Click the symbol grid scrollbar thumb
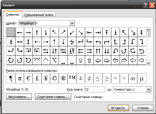This screenshot has width=156, height=114. pyautogui.click(x=148, y=34)
